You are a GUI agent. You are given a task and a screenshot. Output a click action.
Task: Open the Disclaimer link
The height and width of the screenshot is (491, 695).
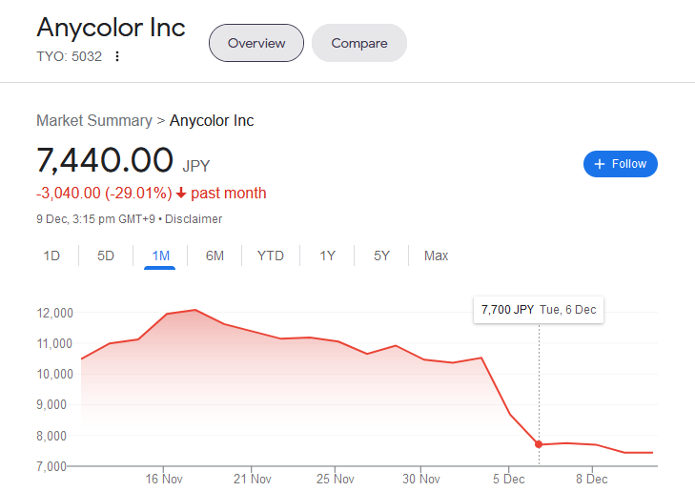click(194, 219)
